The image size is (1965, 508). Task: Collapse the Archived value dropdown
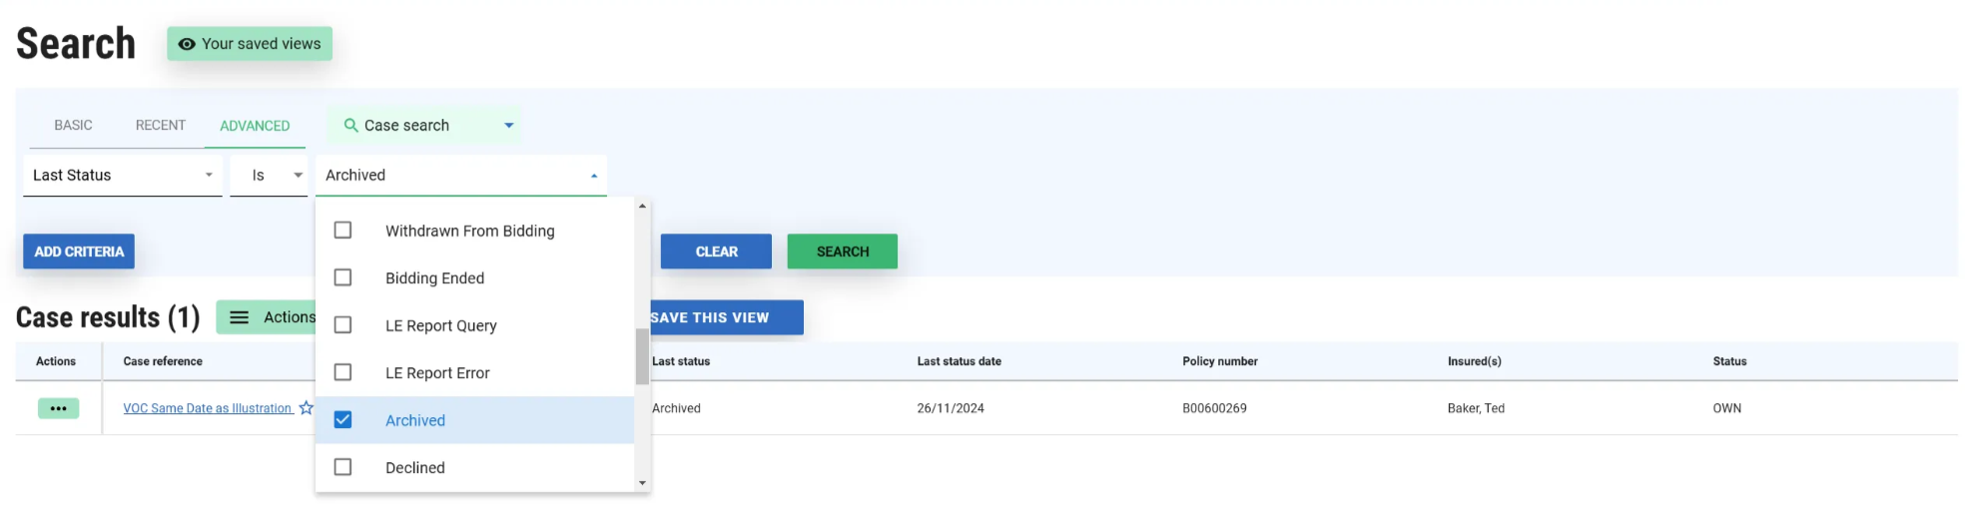pos(593,176)
